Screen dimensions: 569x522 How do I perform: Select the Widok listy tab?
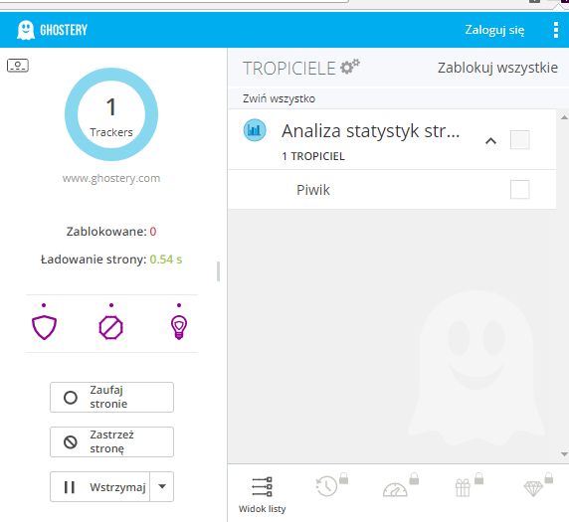[x=262, y=495]
